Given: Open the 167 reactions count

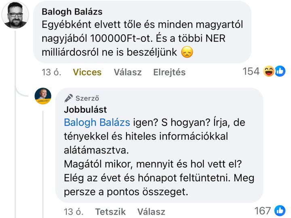Looking at the screenshot, I should point(263,210).
